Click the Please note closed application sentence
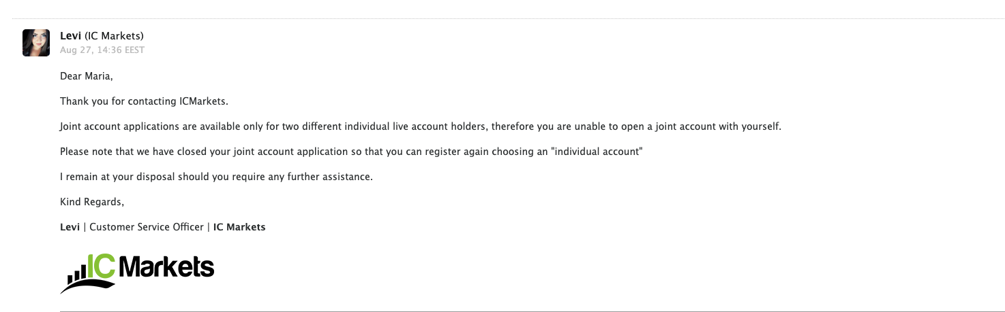 click(x=351, y=152)
